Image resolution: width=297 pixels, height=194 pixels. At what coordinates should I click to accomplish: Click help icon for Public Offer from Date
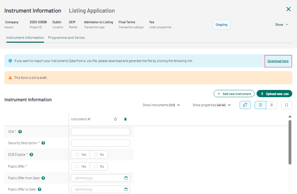[43, 178]
